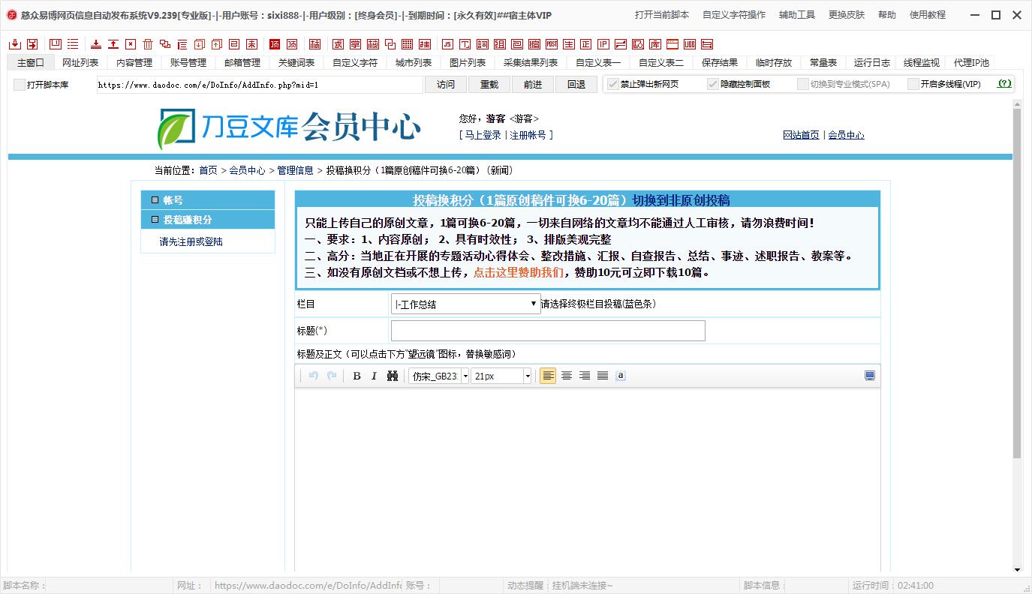Image resolution: width=1032 pixels, height=594 pixels.
Task: Open the font family dropdown 仿宋_GB23
Action: (440, 376)
